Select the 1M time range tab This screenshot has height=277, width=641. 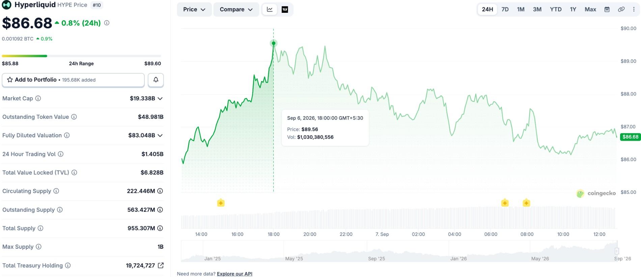(521, 9)
